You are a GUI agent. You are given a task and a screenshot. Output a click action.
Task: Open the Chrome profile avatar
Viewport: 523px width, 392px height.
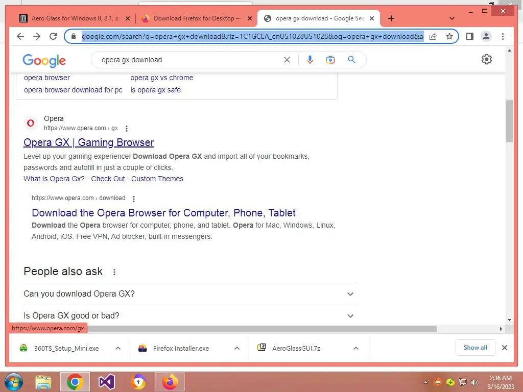tap(486, 36)
